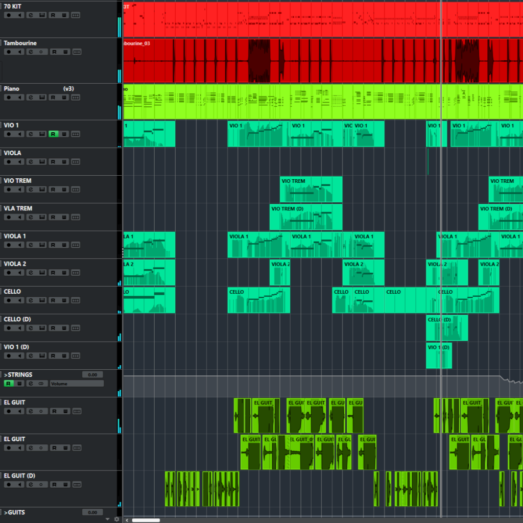Screen dimensions: 523x523
Task: Enable Write automation on the >STRINGS group
Action: pyautogui.click(x=19, y=383)
